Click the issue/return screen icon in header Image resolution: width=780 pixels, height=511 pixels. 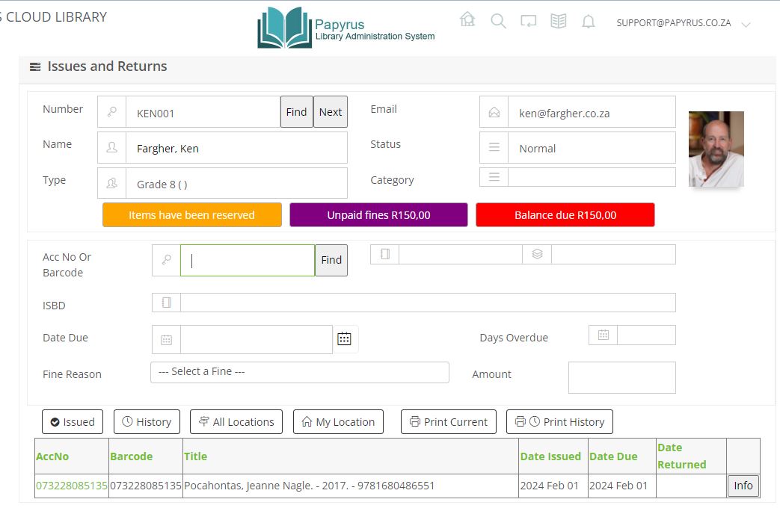click(529, 21)
